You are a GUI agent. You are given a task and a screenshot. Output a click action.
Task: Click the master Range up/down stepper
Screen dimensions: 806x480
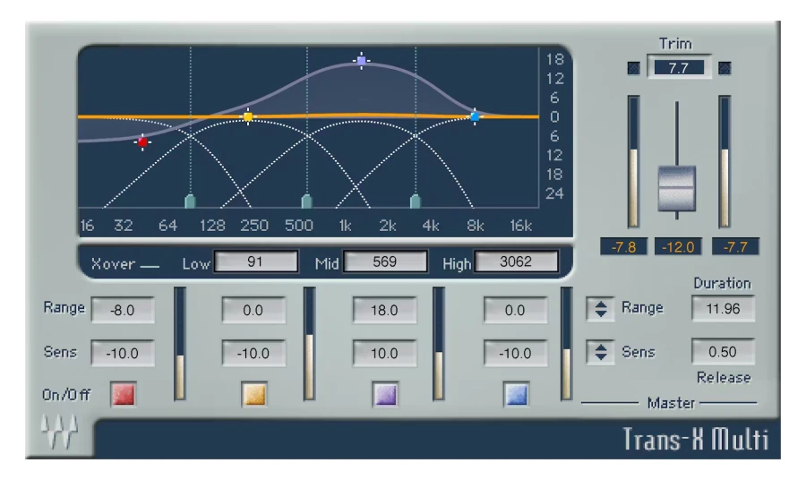pos(600,309)
